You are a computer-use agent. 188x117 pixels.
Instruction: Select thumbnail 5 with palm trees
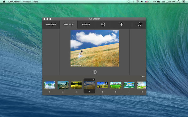(103, 85)
